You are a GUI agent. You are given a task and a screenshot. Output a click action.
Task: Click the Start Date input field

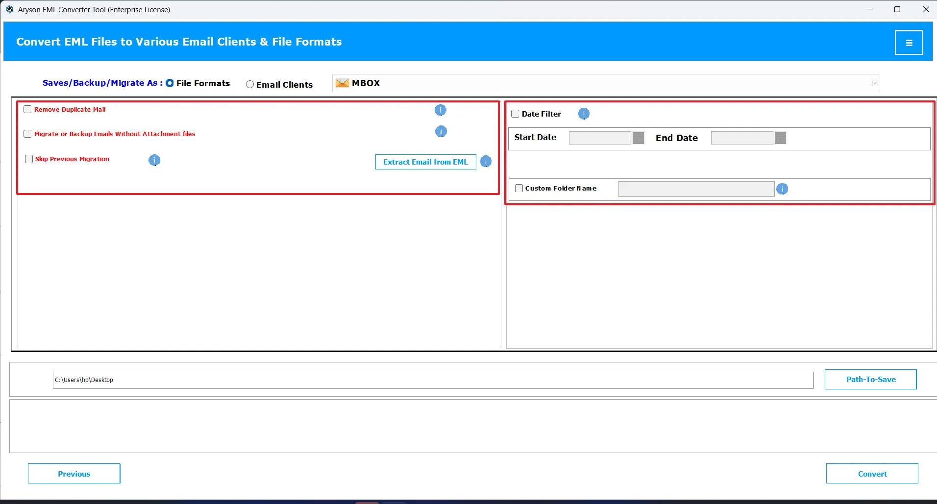tap(600, 138)
